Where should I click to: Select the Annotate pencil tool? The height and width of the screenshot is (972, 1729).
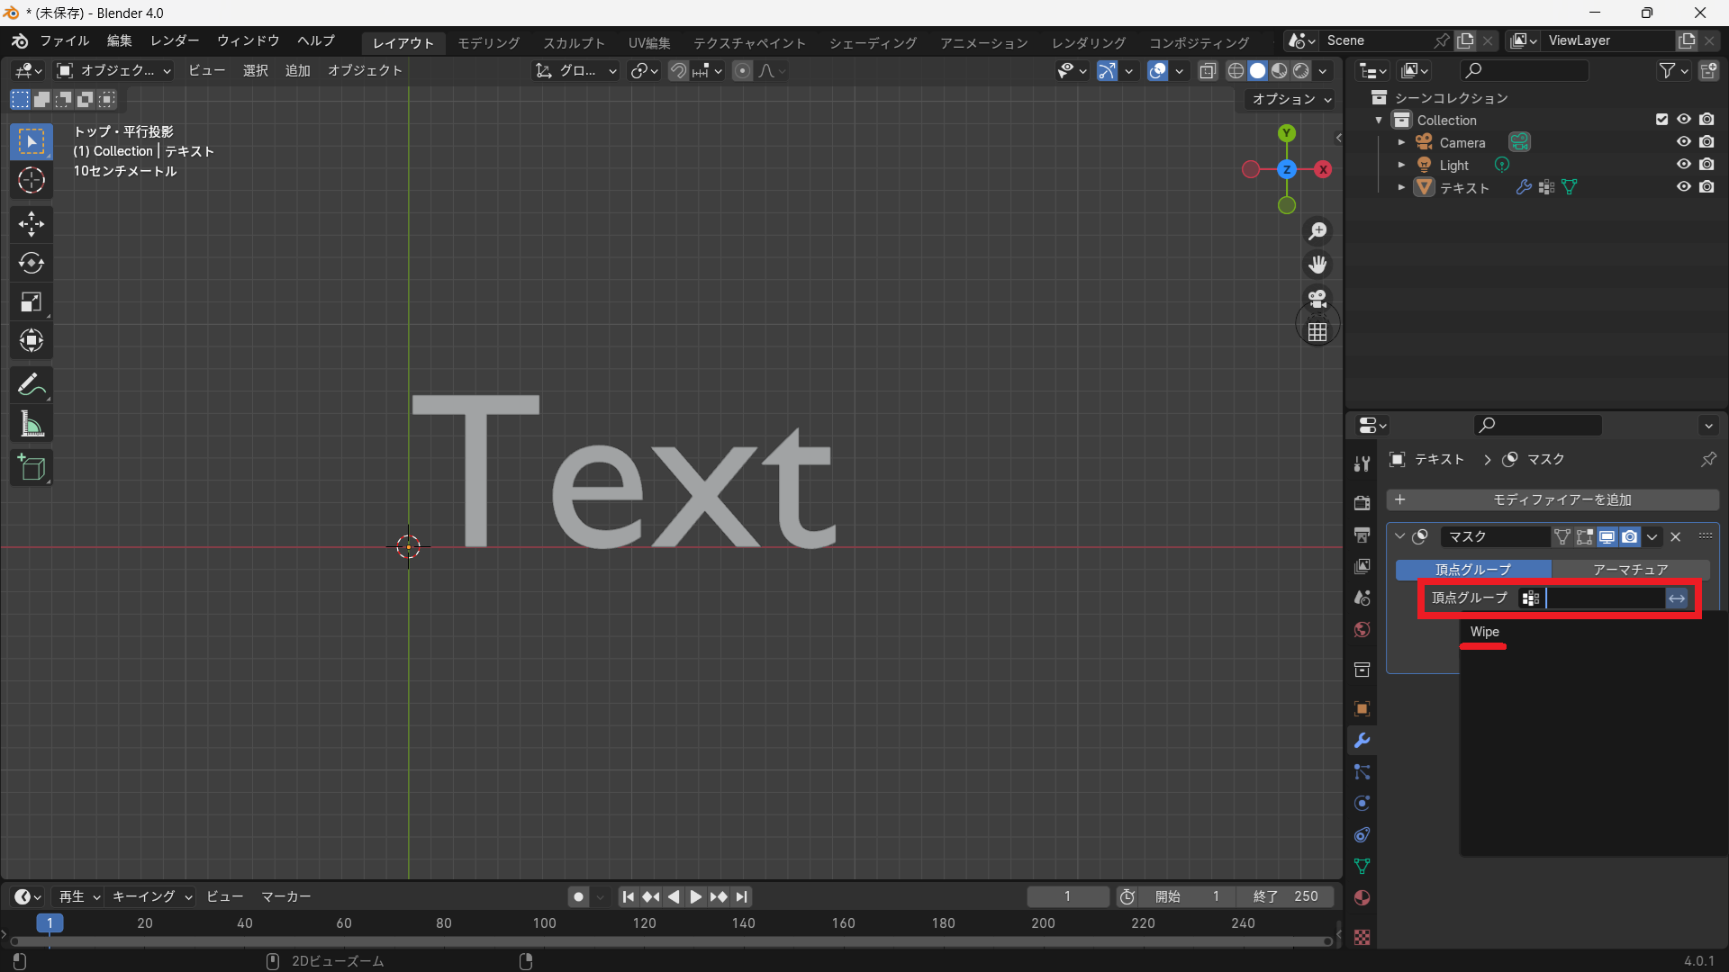click(32, 385)
